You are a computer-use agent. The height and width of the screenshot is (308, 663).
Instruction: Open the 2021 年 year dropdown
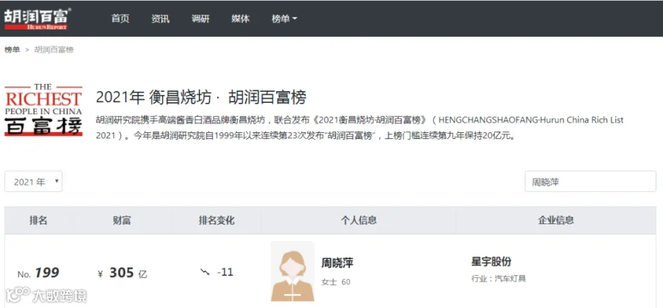coord(33,182)
